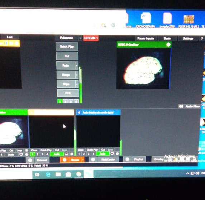
Task: Open settings gear on USB2.0 Grabber preview
Action: (168, 44)
